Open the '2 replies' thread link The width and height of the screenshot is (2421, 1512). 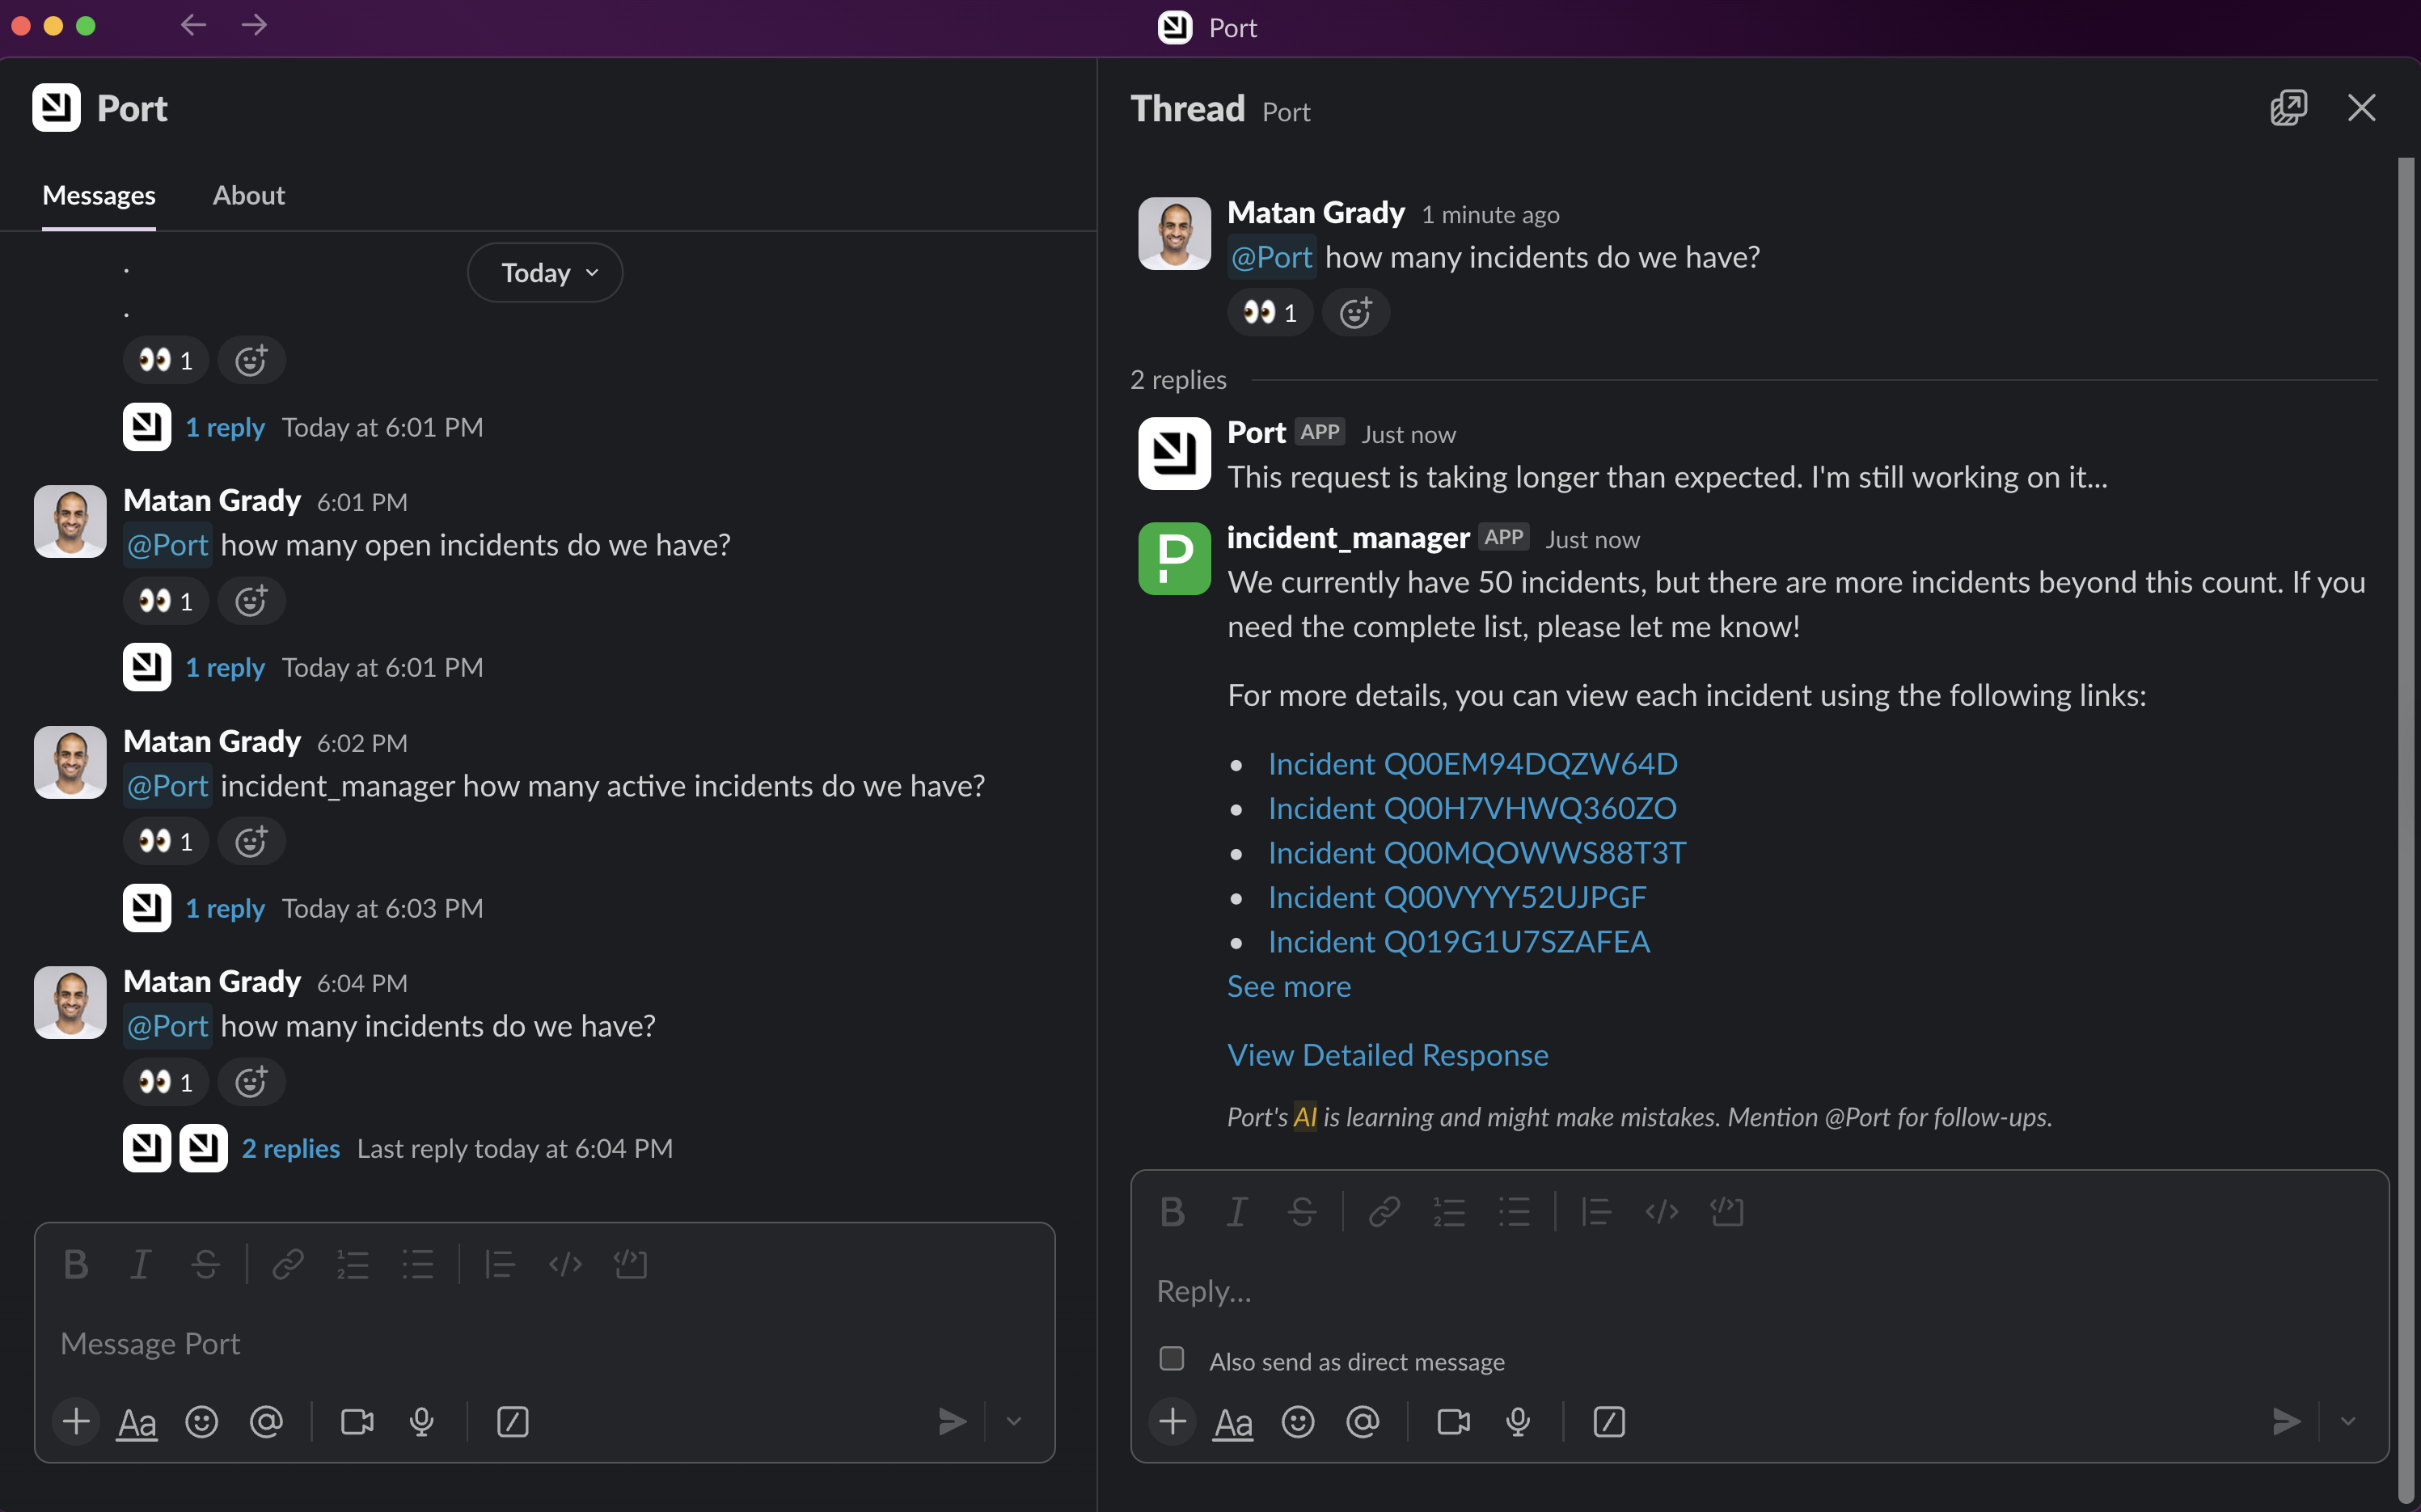click(x=290, y=1148)
